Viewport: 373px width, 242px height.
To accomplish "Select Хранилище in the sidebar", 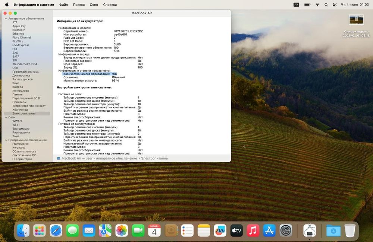I will [x=21, y=110].
